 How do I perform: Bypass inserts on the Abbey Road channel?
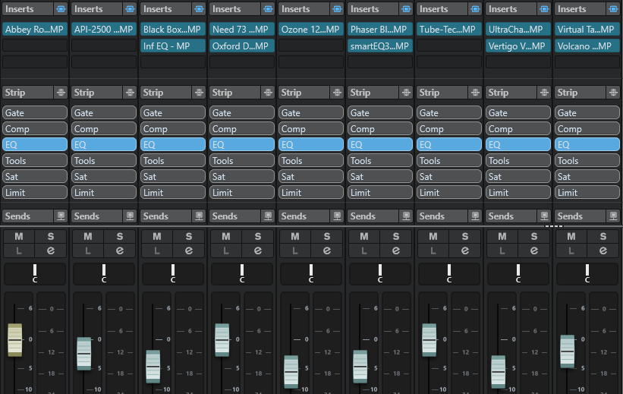[x=61, y=9]
